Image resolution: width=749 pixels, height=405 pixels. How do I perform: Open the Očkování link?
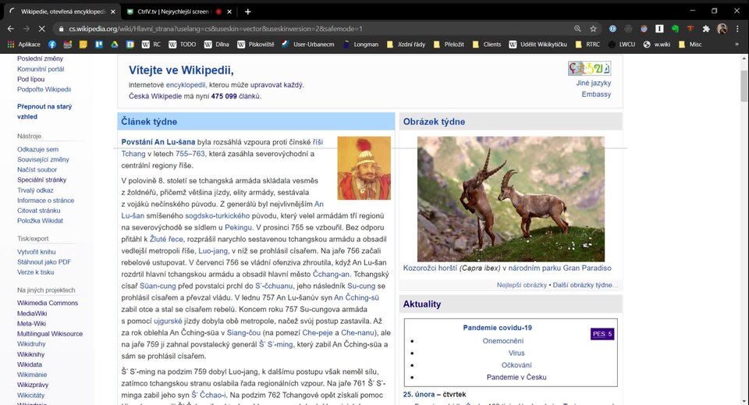516,365
